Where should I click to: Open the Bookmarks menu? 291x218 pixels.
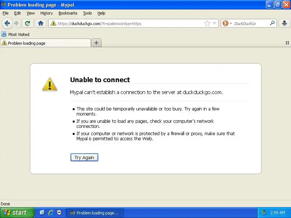68,13
